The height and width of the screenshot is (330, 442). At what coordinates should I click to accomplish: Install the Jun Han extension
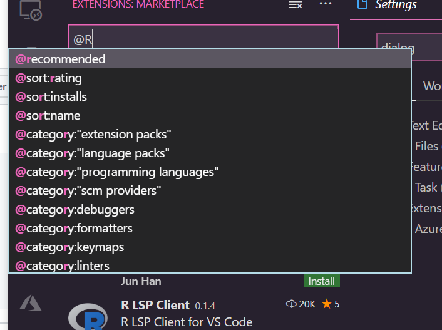pyautogui.click(x=321, y=281)
